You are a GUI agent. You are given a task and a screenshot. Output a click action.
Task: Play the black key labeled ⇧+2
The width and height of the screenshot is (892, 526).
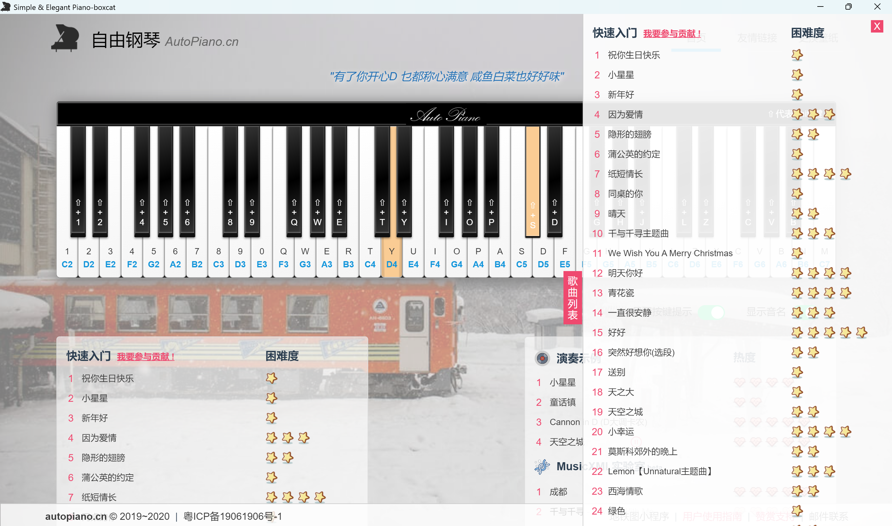coord(100,181)
